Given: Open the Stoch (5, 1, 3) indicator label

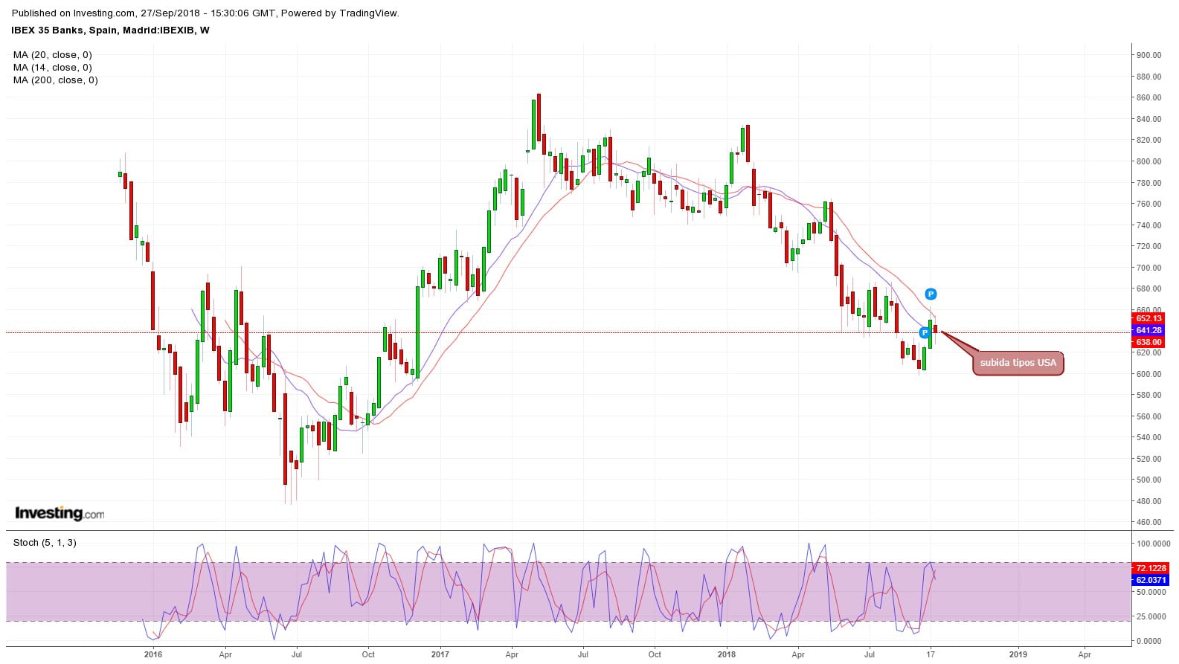Looking at the screenshot, I should point(45,543).
